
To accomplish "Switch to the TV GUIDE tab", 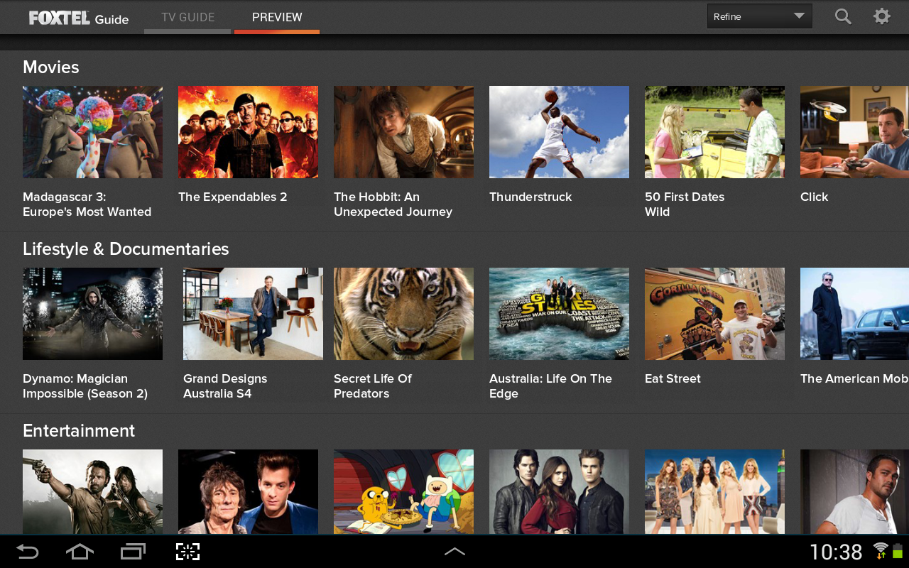I will [187, 17].
